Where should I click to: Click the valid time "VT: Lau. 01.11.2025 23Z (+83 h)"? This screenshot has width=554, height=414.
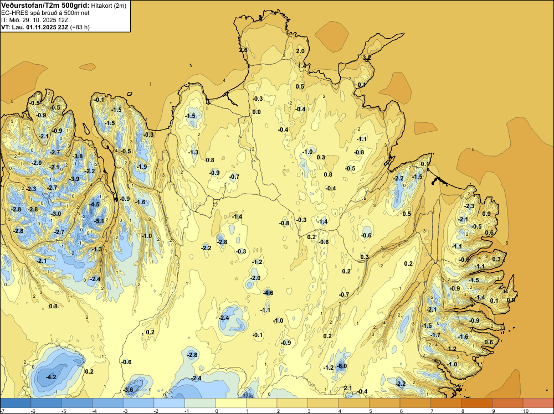(x=45, y=27)
